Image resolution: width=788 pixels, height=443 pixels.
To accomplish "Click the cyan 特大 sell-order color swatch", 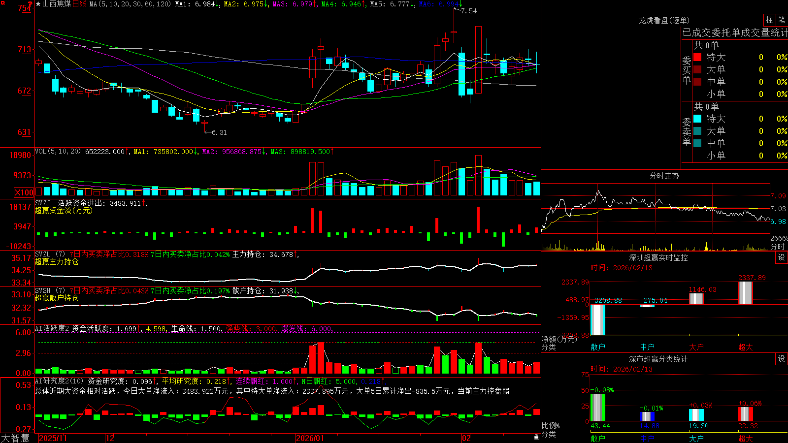I will (x=697, y=119).
